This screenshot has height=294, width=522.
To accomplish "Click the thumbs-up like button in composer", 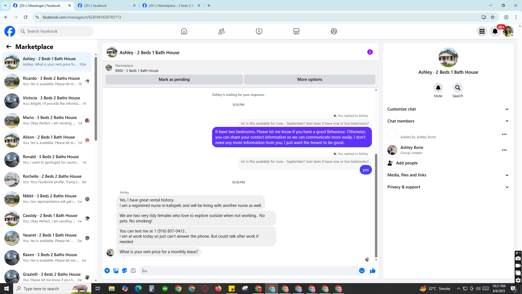I will point(372,271).
